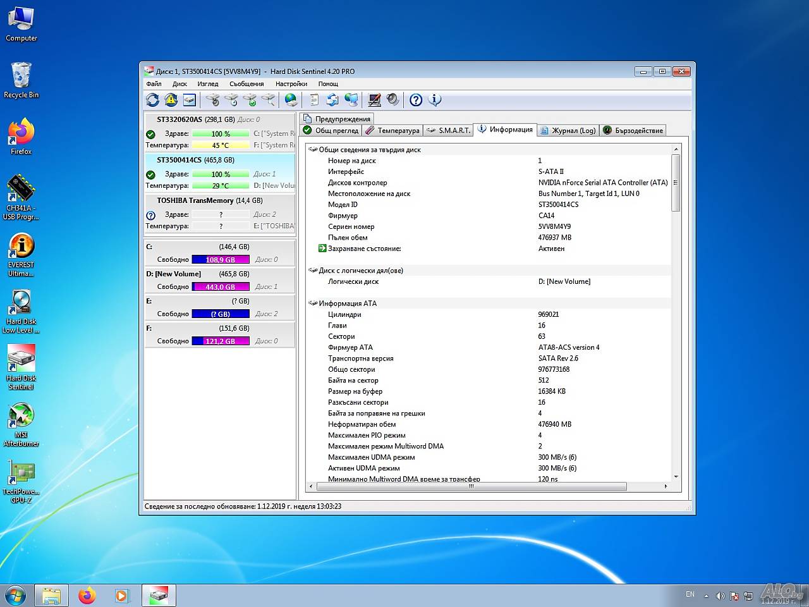Click the 443,0 GB free space bar
The height and width of the screenshot is (607, 809).
click(221, 287)
